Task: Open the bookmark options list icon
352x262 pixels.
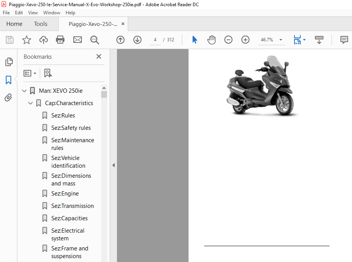Action: pyautogui.click(x=30, y=73)
